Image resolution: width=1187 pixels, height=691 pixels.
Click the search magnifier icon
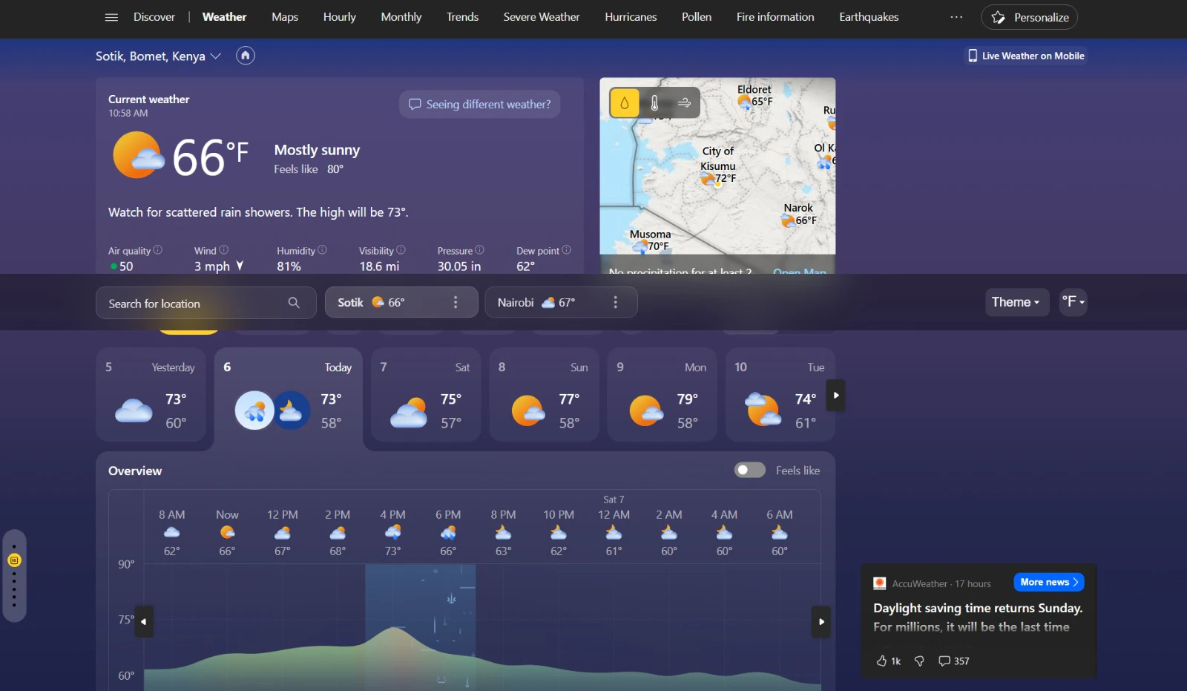coord(294,303)
